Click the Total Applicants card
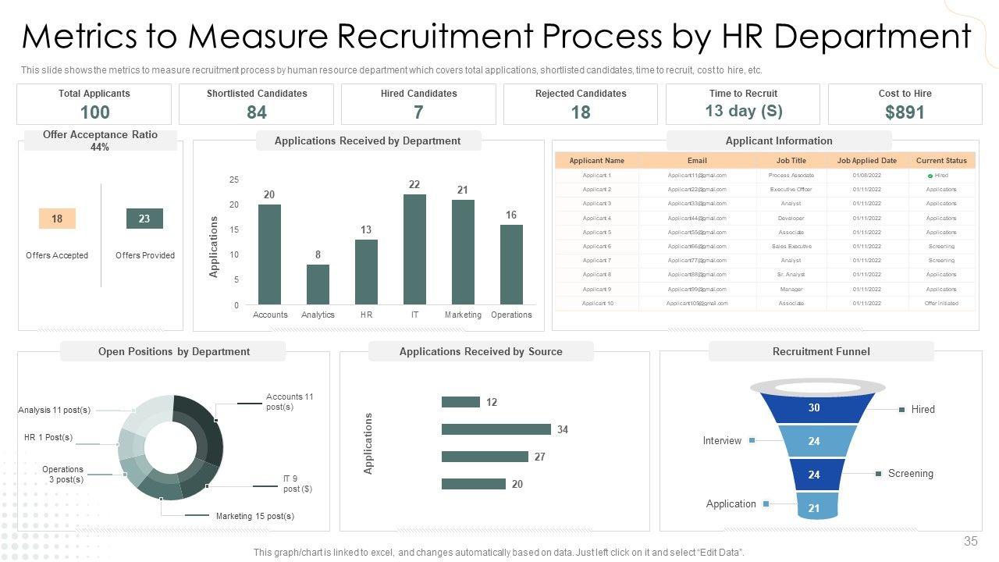Image resolution: width=999 pixels, height=562 pixels. click(x=94, y=105)
